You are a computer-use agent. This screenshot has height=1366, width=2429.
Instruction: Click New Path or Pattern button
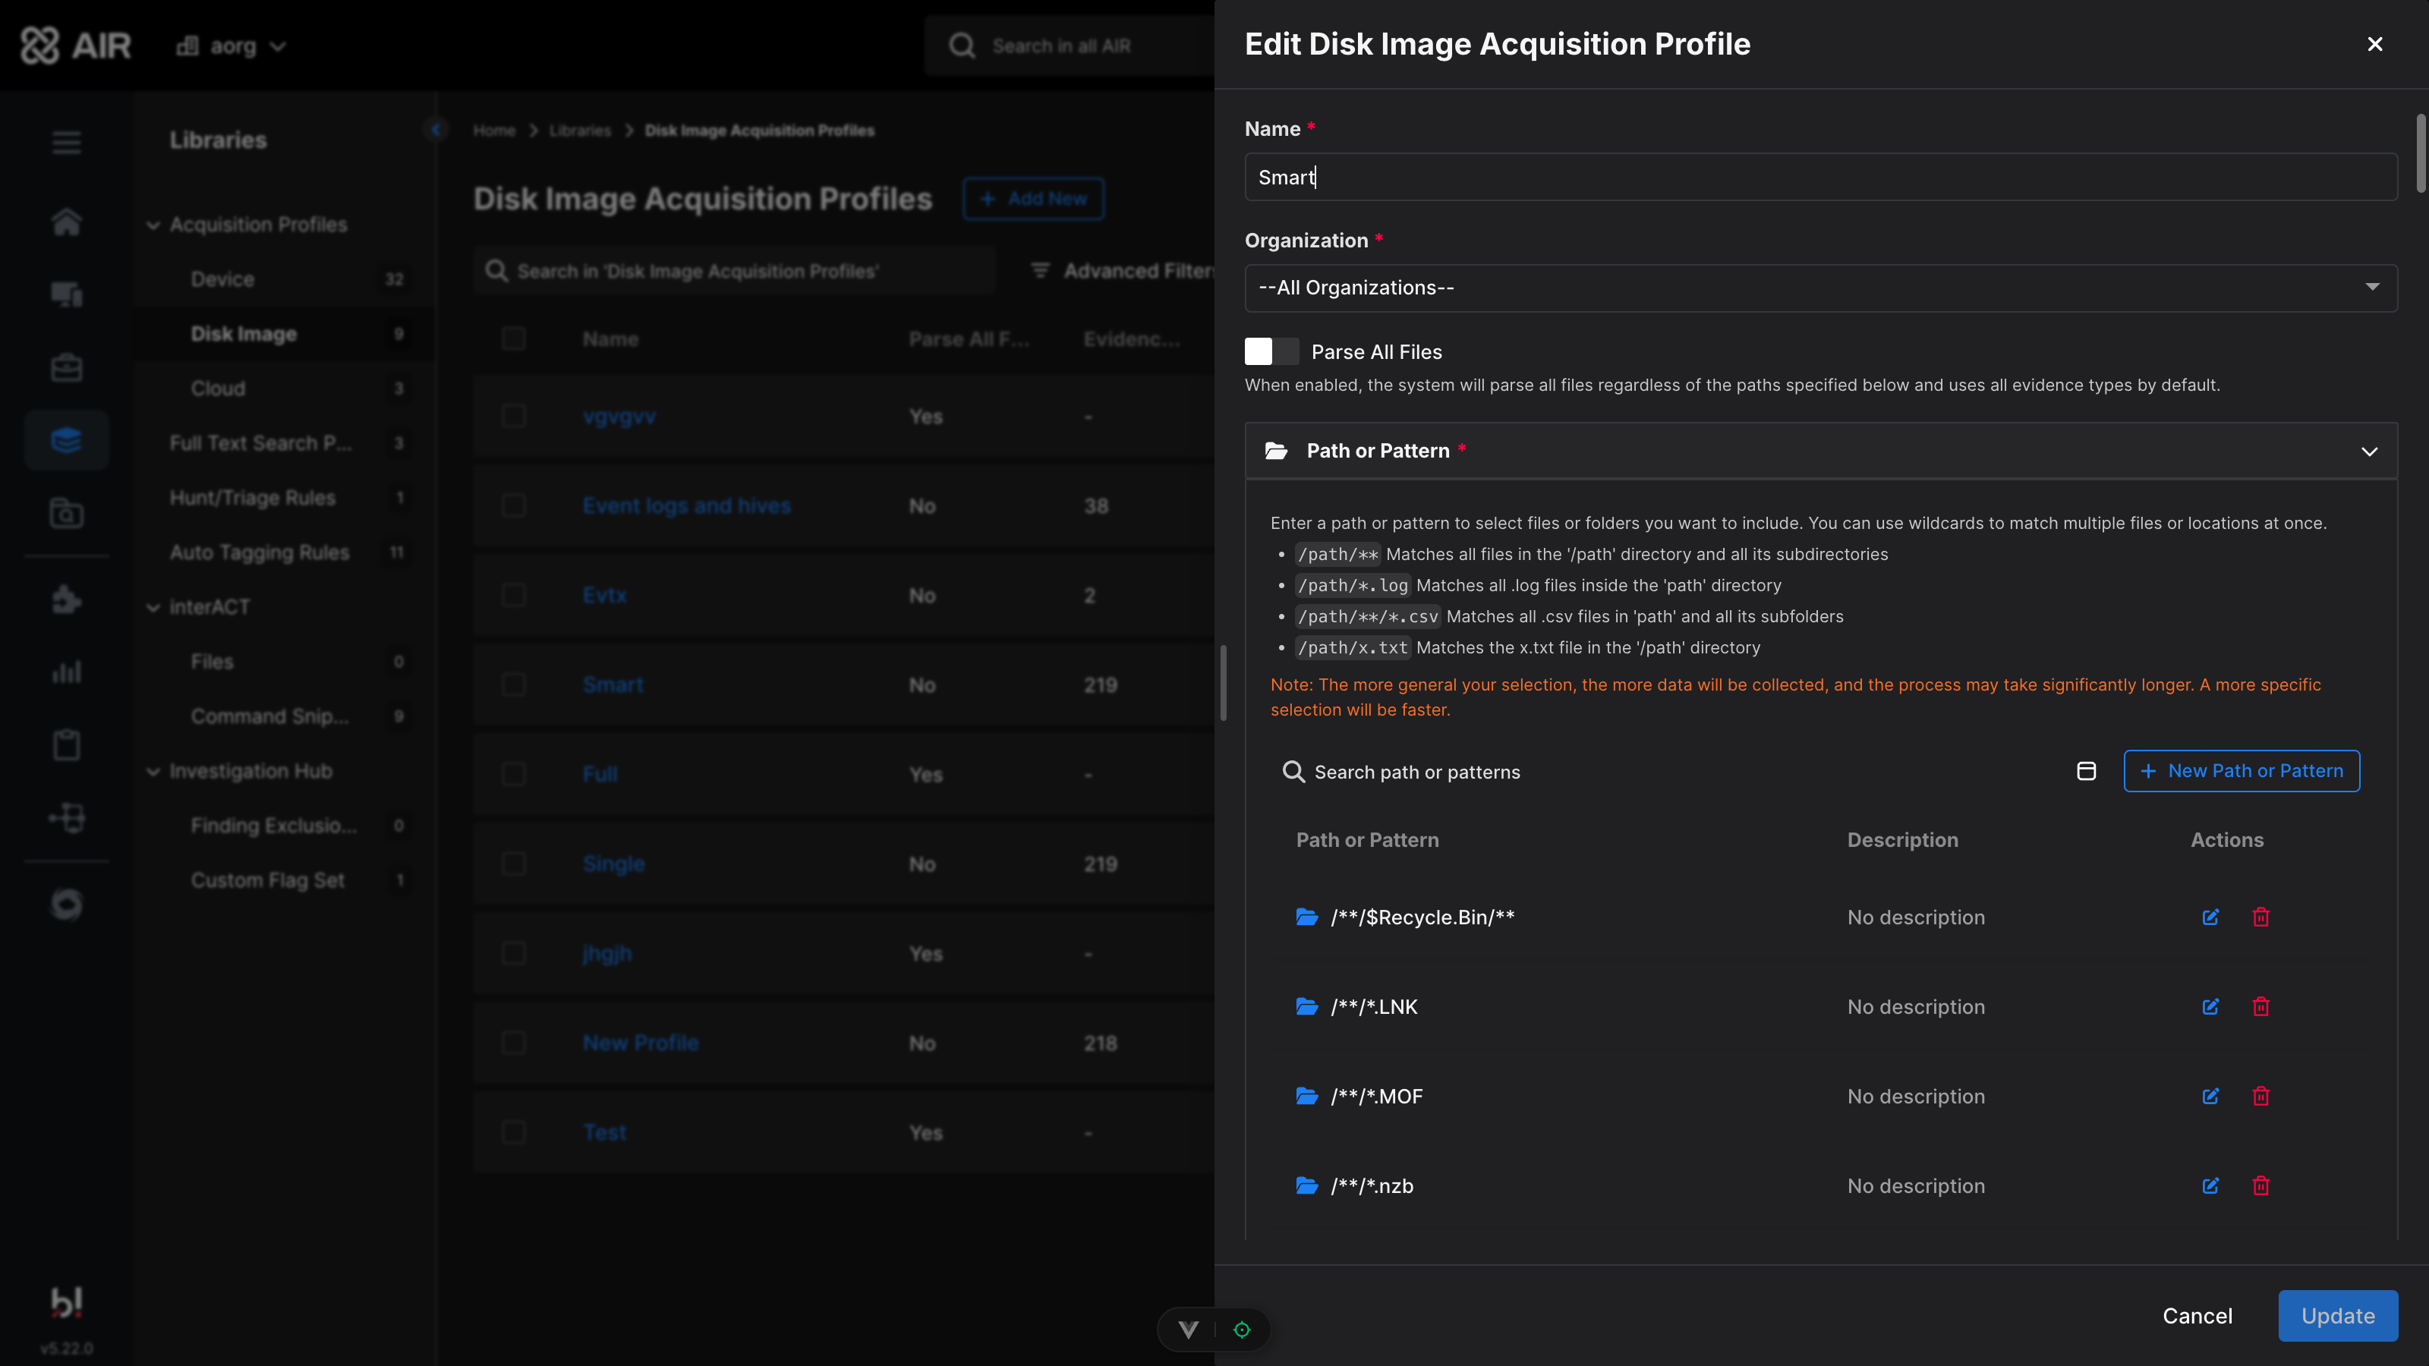tap(2242, 771)
